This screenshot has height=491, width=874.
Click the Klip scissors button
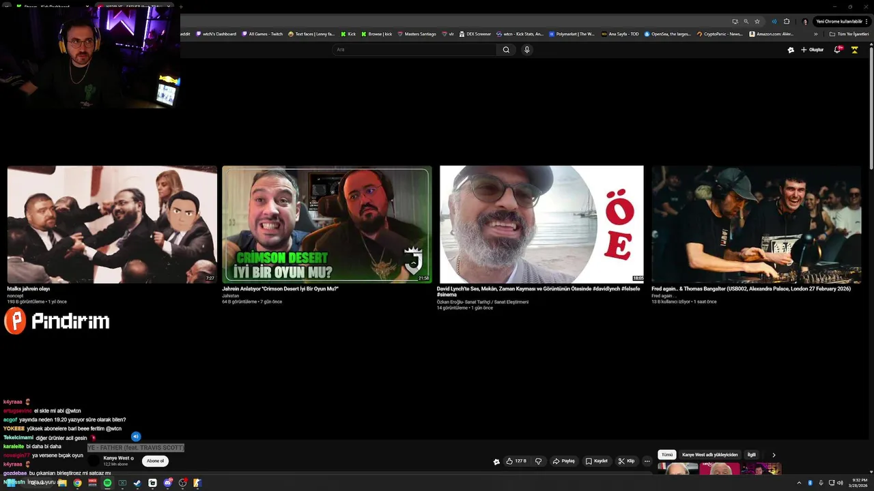626,461
